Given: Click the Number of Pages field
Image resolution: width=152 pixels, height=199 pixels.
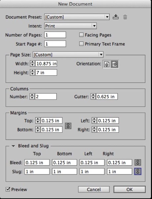Looking at the screenshot, I should pyautogui.click(x=55, y=35).
